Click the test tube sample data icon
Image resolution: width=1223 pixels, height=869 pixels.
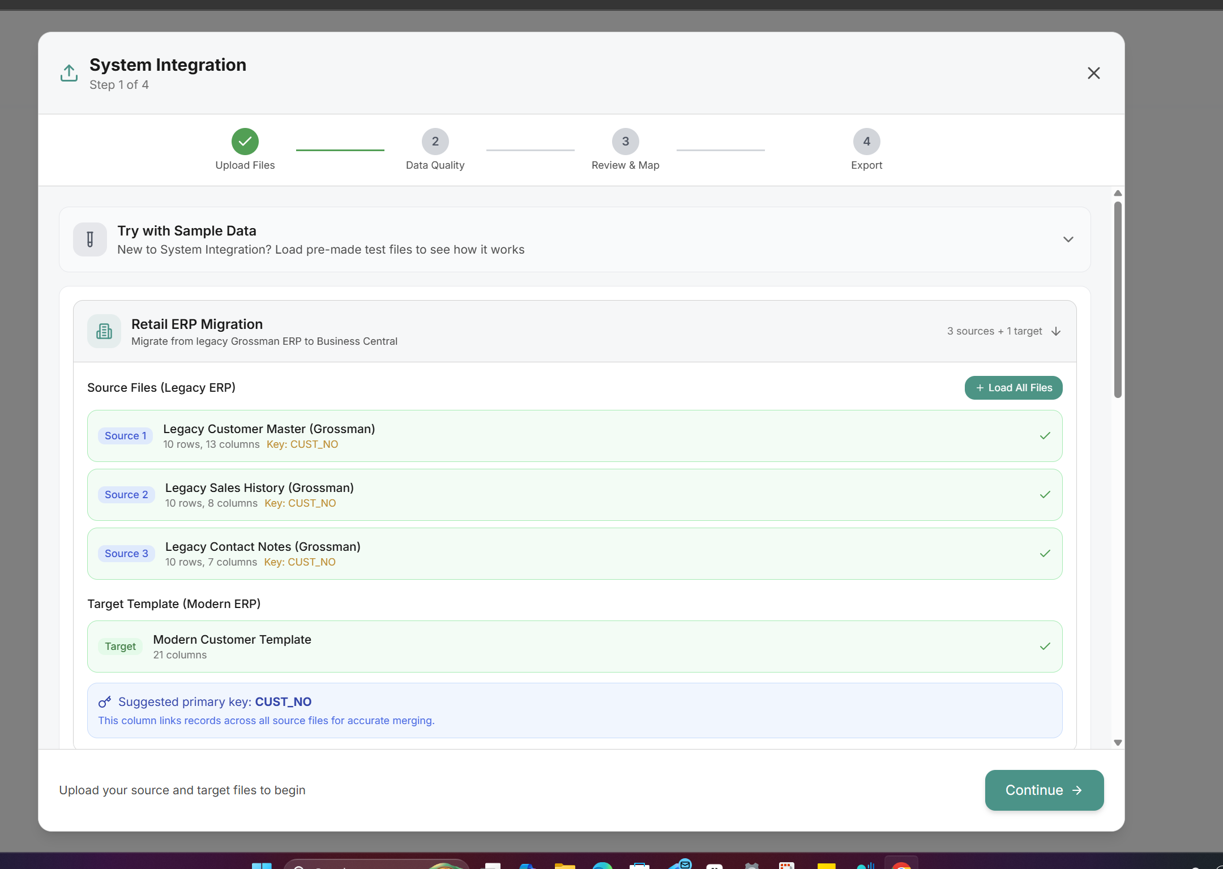90,239
